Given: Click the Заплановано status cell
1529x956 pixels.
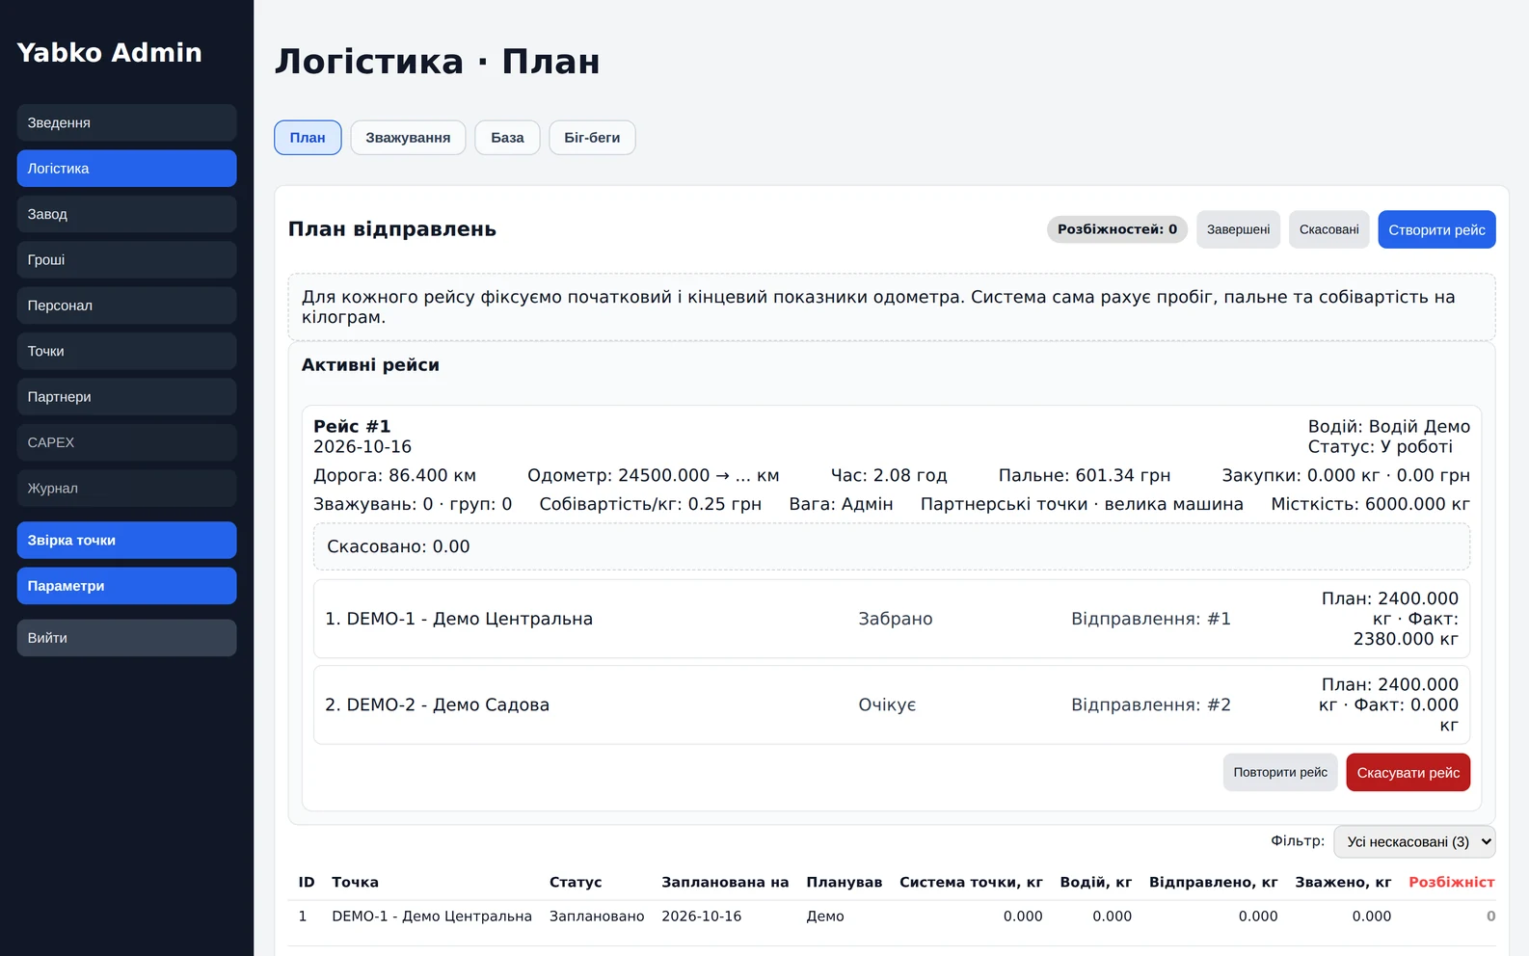Looking at the screenshot, I should [597, 916].
